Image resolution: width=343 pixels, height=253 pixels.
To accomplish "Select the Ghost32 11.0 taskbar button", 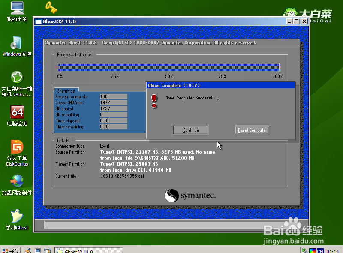I will [89, 251].
